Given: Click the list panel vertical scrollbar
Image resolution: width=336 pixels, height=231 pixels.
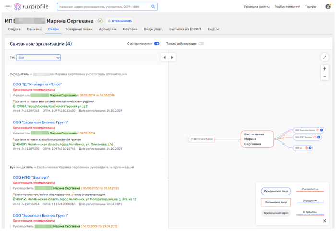Looking at the screenshot, I should click(x=168, y=122).
